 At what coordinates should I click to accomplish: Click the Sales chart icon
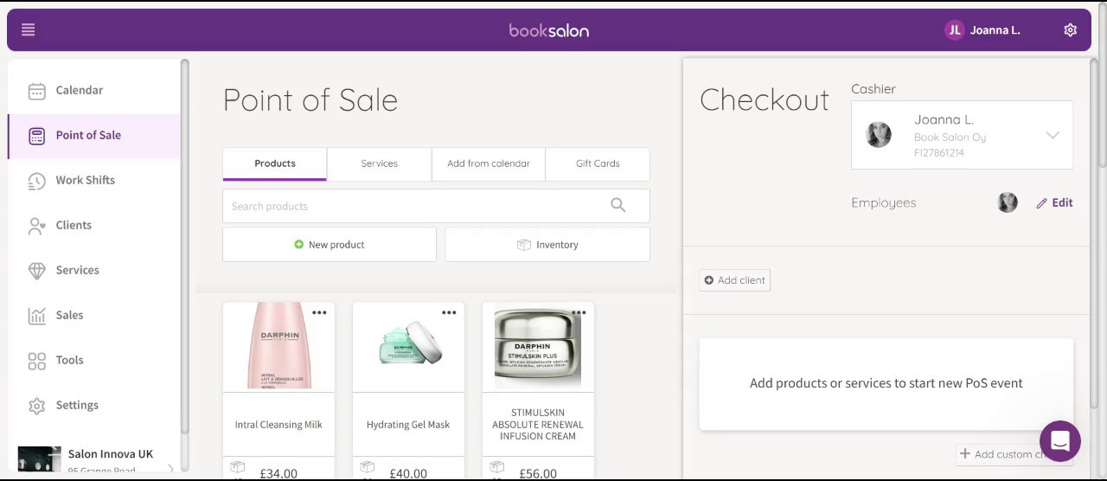pyautogui.click(x=36, y=316)
